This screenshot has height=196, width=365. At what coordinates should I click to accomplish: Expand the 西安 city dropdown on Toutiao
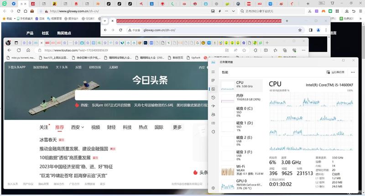point(78,127)
